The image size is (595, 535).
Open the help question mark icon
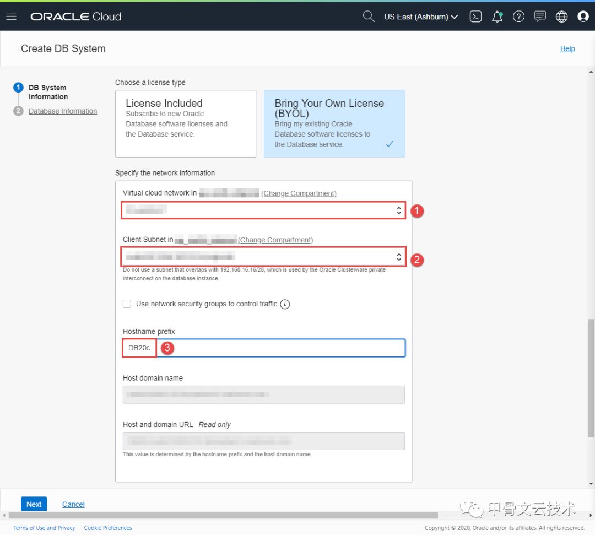[x=518, y=17]
